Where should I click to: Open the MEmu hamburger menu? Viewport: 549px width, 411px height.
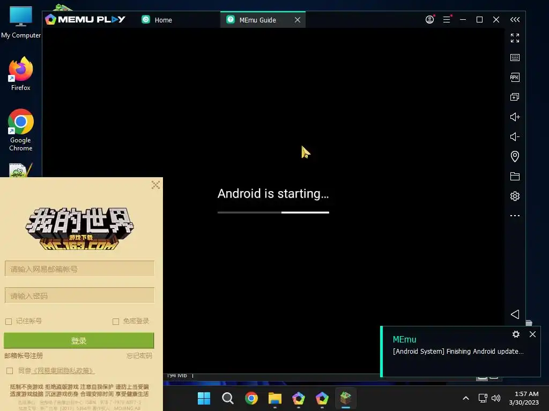[x=447, y=20]
